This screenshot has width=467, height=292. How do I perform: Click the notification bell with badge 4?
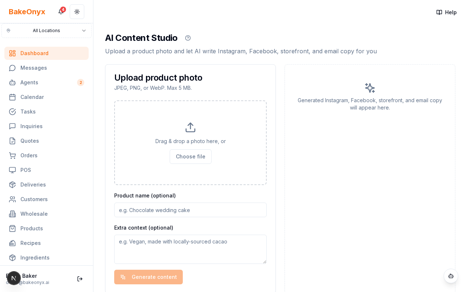pos(61,12)
